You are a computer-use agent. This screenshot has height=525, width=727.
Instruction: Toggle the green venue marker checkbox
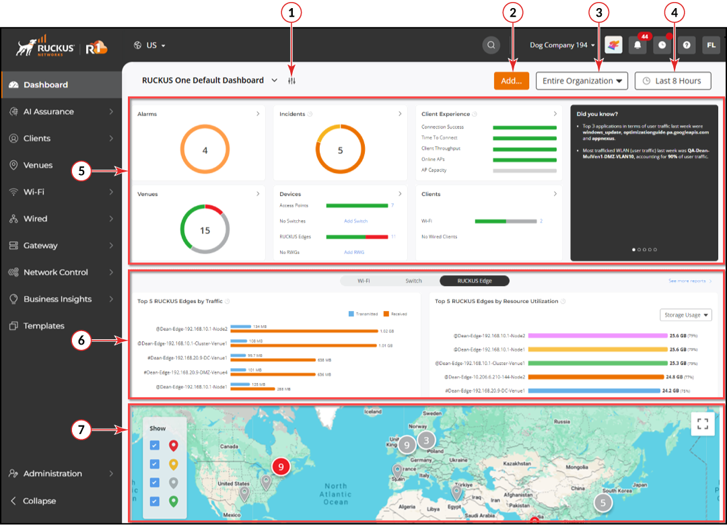point(155,501)
